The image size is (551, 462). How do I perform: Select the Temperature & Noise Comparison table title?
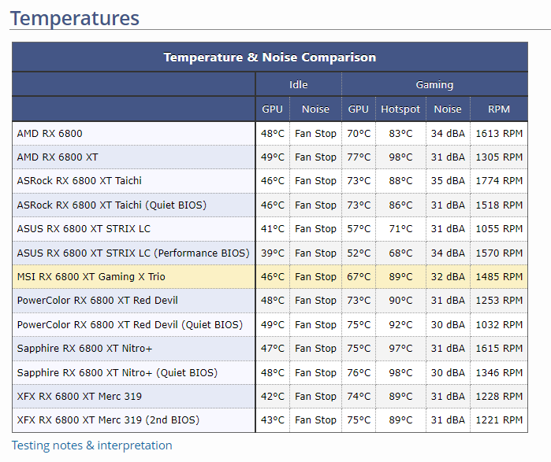point(270,57)
